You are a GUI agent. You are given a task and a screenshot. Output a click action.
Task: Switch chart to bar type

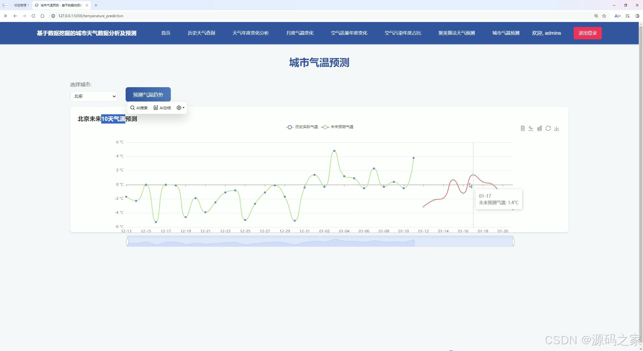pos(540,128)
